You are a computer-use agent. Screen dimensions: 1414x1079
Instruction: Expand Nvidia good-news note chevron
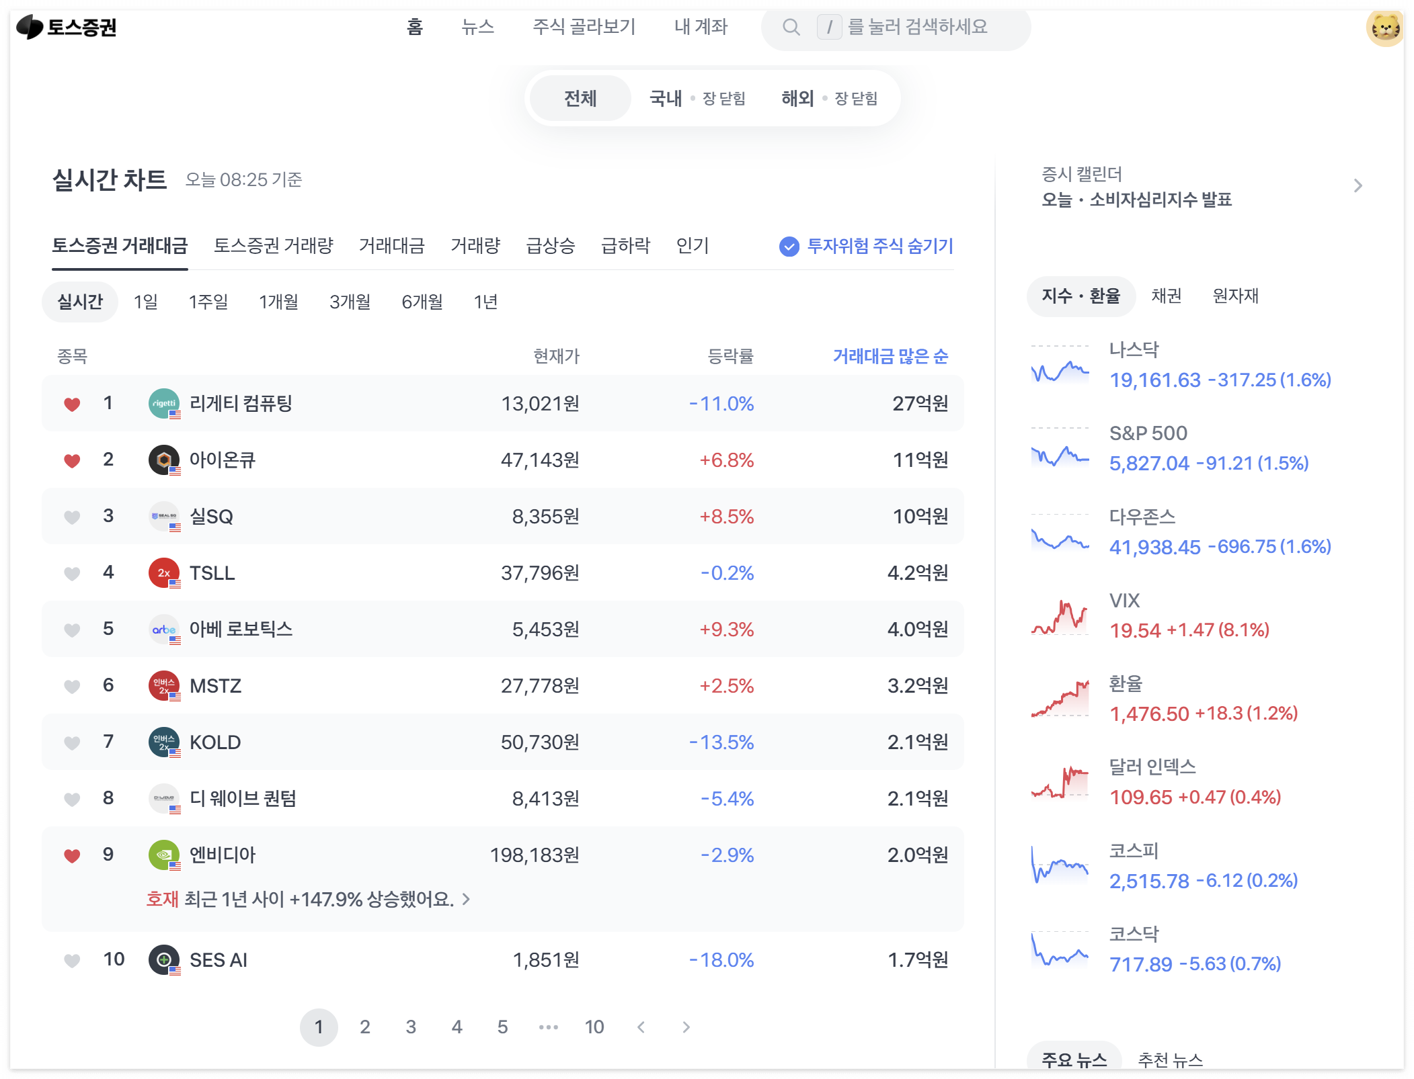466,899
